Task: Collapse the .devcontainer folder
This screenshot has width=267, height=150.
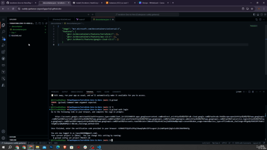Action: 17,27
